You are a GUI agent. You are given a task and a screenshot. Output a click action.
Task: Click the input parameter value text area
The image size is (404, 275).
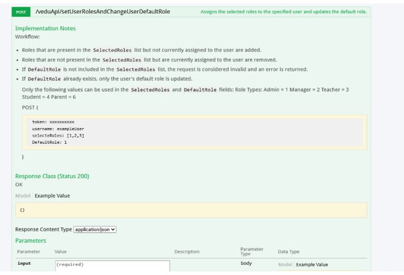pos(112,265)
